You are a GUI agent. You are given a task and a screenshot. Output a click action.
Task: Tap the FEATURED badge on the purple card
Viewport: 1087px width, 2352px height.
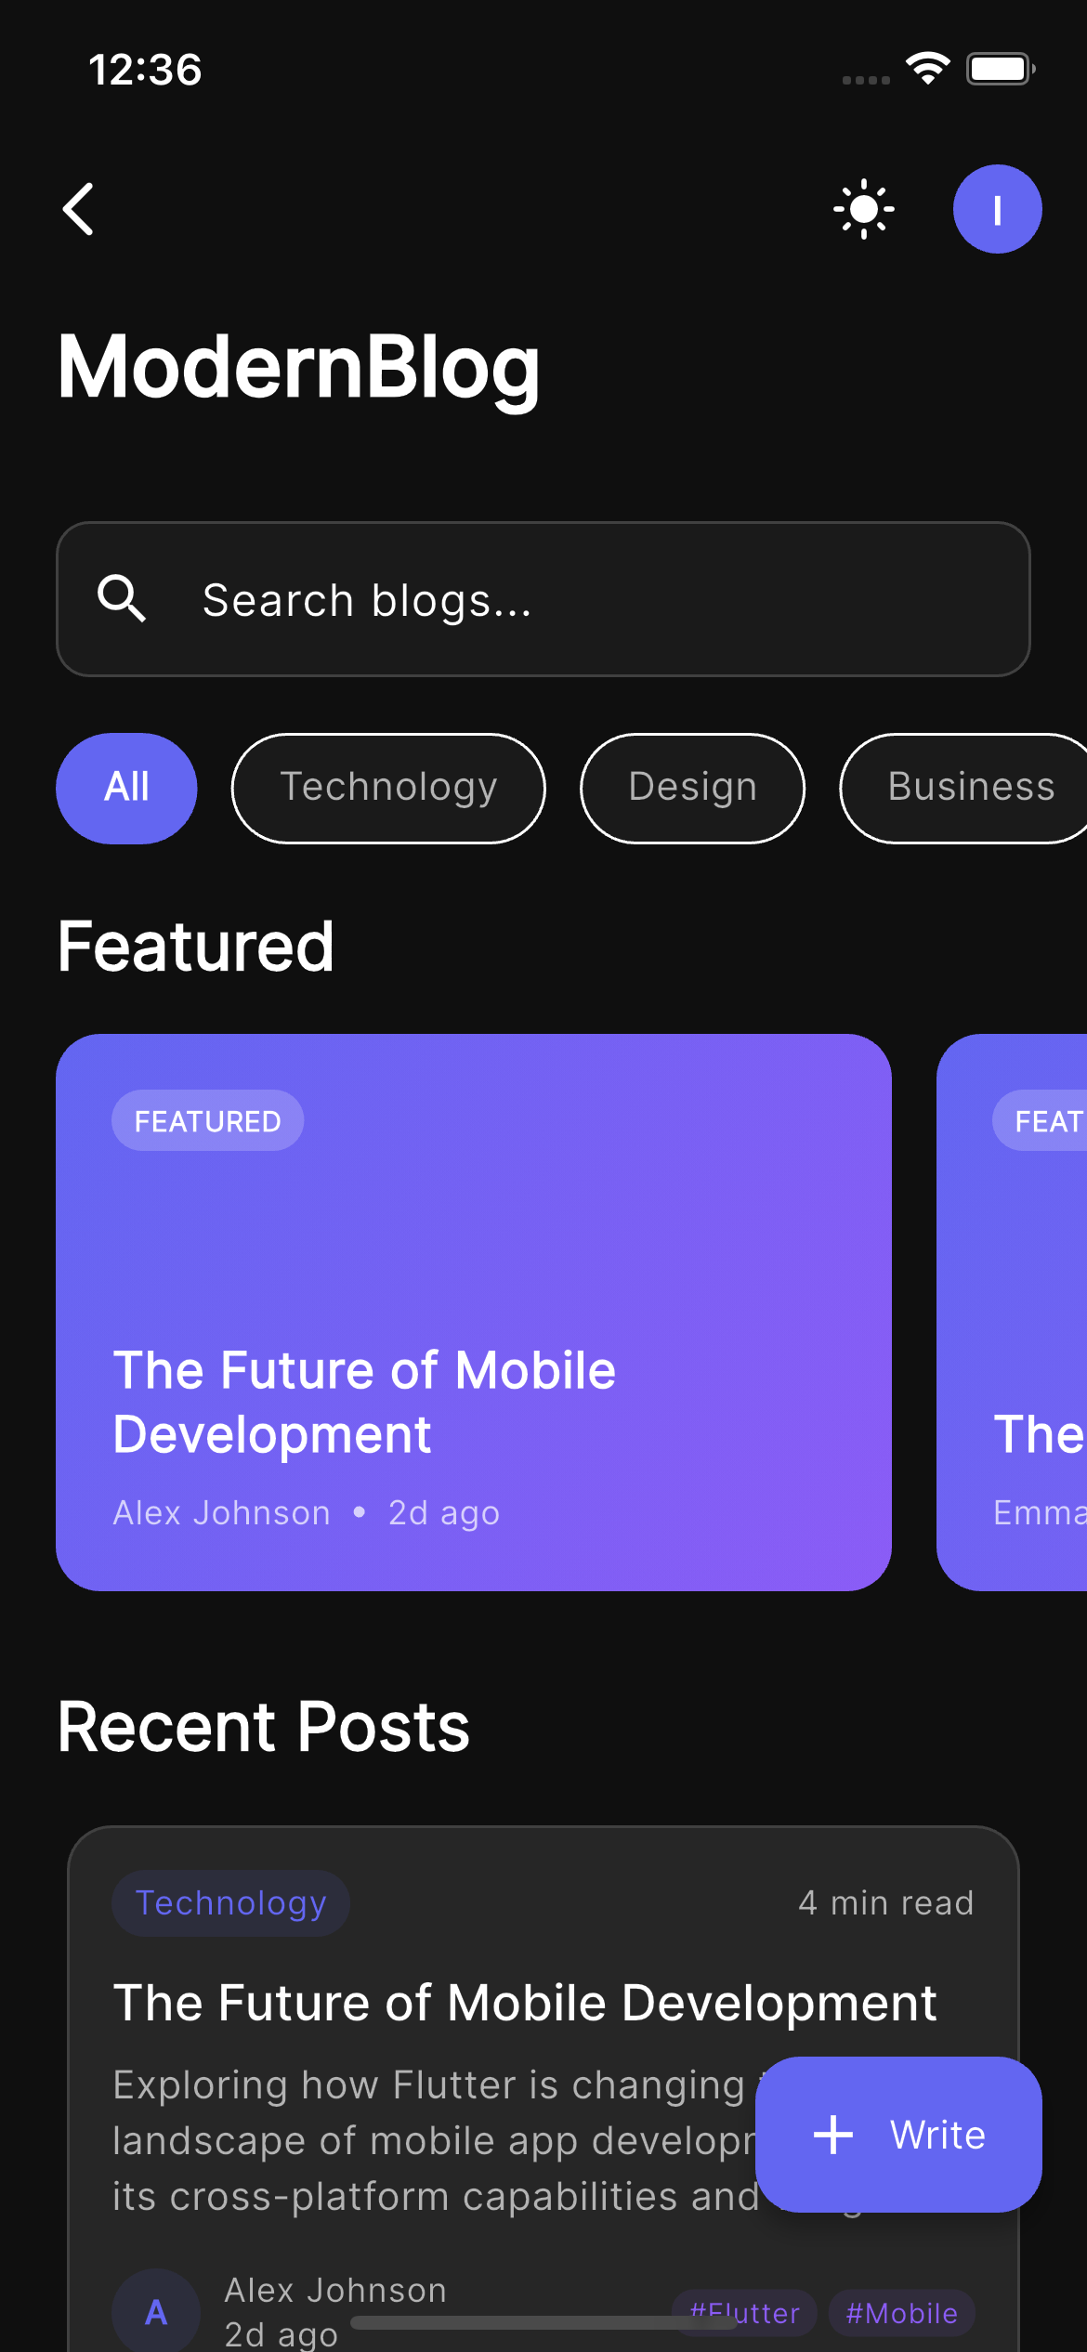(x=206, y=1119)
